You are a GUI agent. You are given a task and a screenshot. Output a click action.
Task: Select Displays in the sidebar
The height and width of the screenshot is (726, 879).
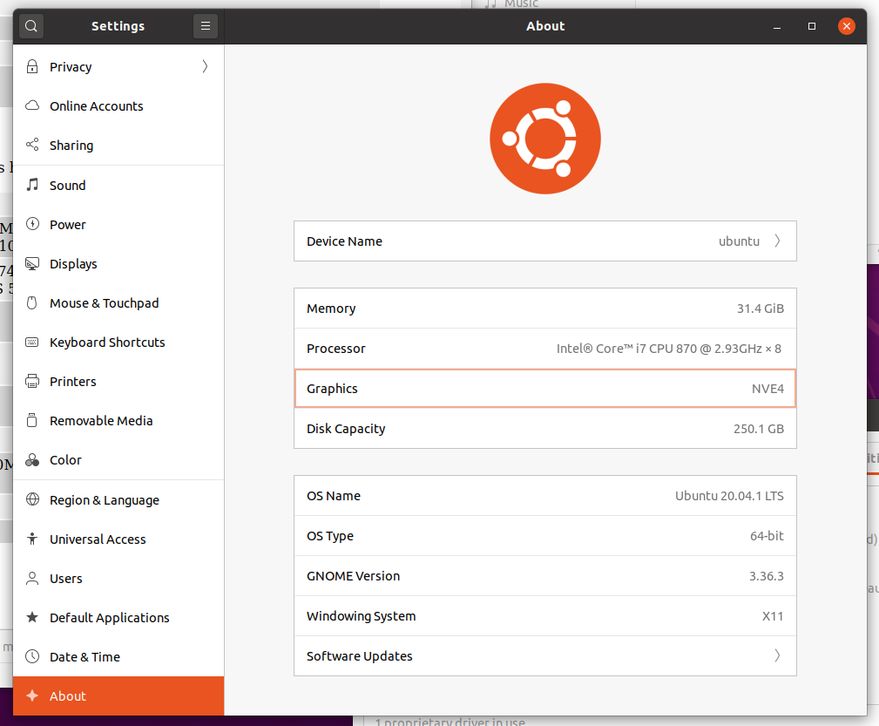click(x=118, y=264)
